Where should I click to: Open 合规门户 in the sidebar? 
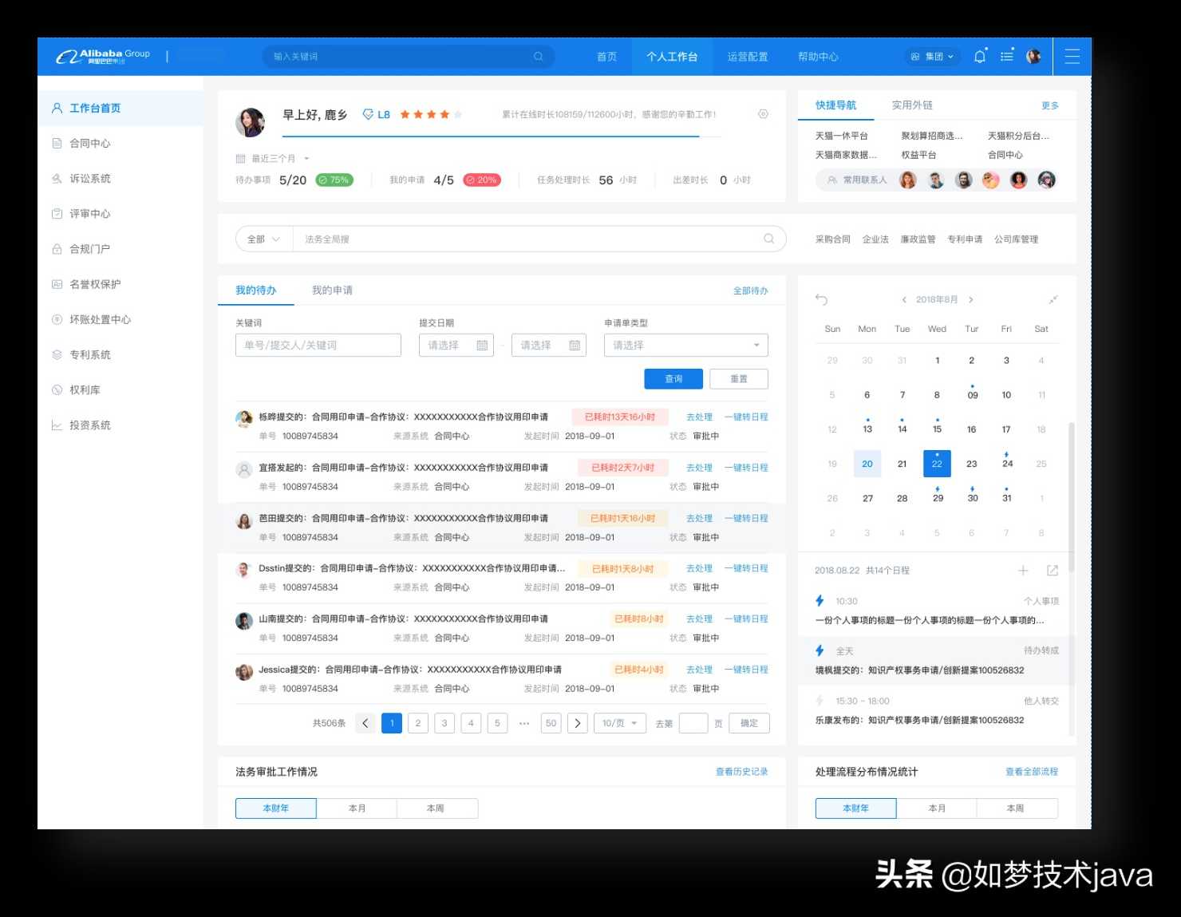coord(120,249)
